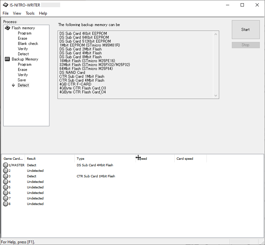Open the File menu
The image size is (265, 245).
(x=6, y=13)
